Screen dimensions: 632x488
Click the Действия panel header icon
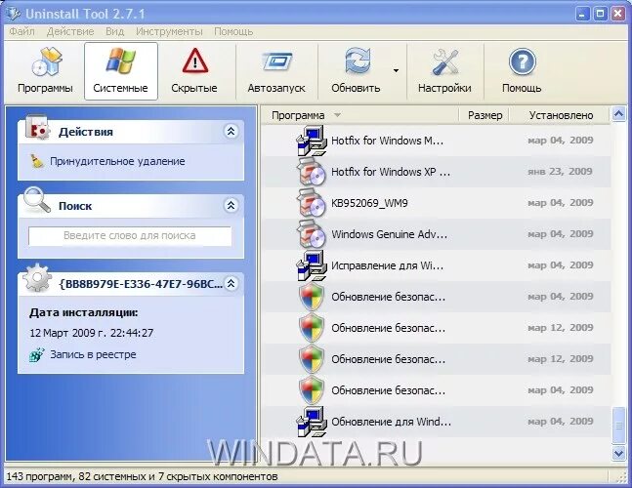(37, 128)
